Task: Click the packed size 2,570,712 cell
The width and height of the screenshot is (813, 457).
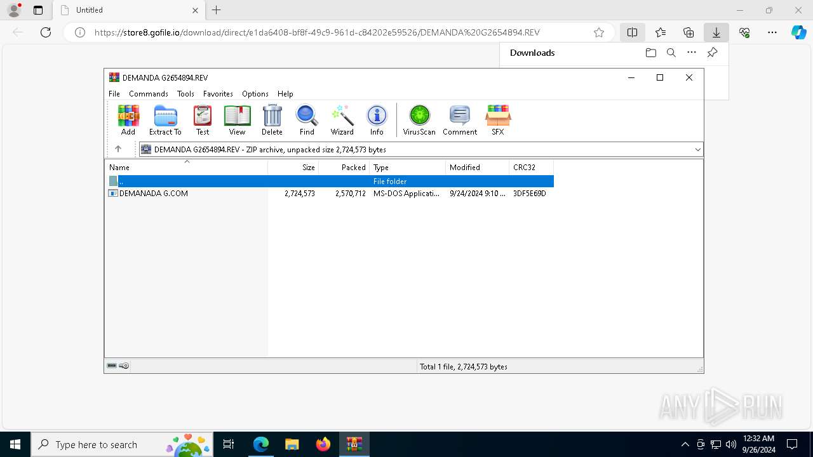Action: [x=351, y=194]
